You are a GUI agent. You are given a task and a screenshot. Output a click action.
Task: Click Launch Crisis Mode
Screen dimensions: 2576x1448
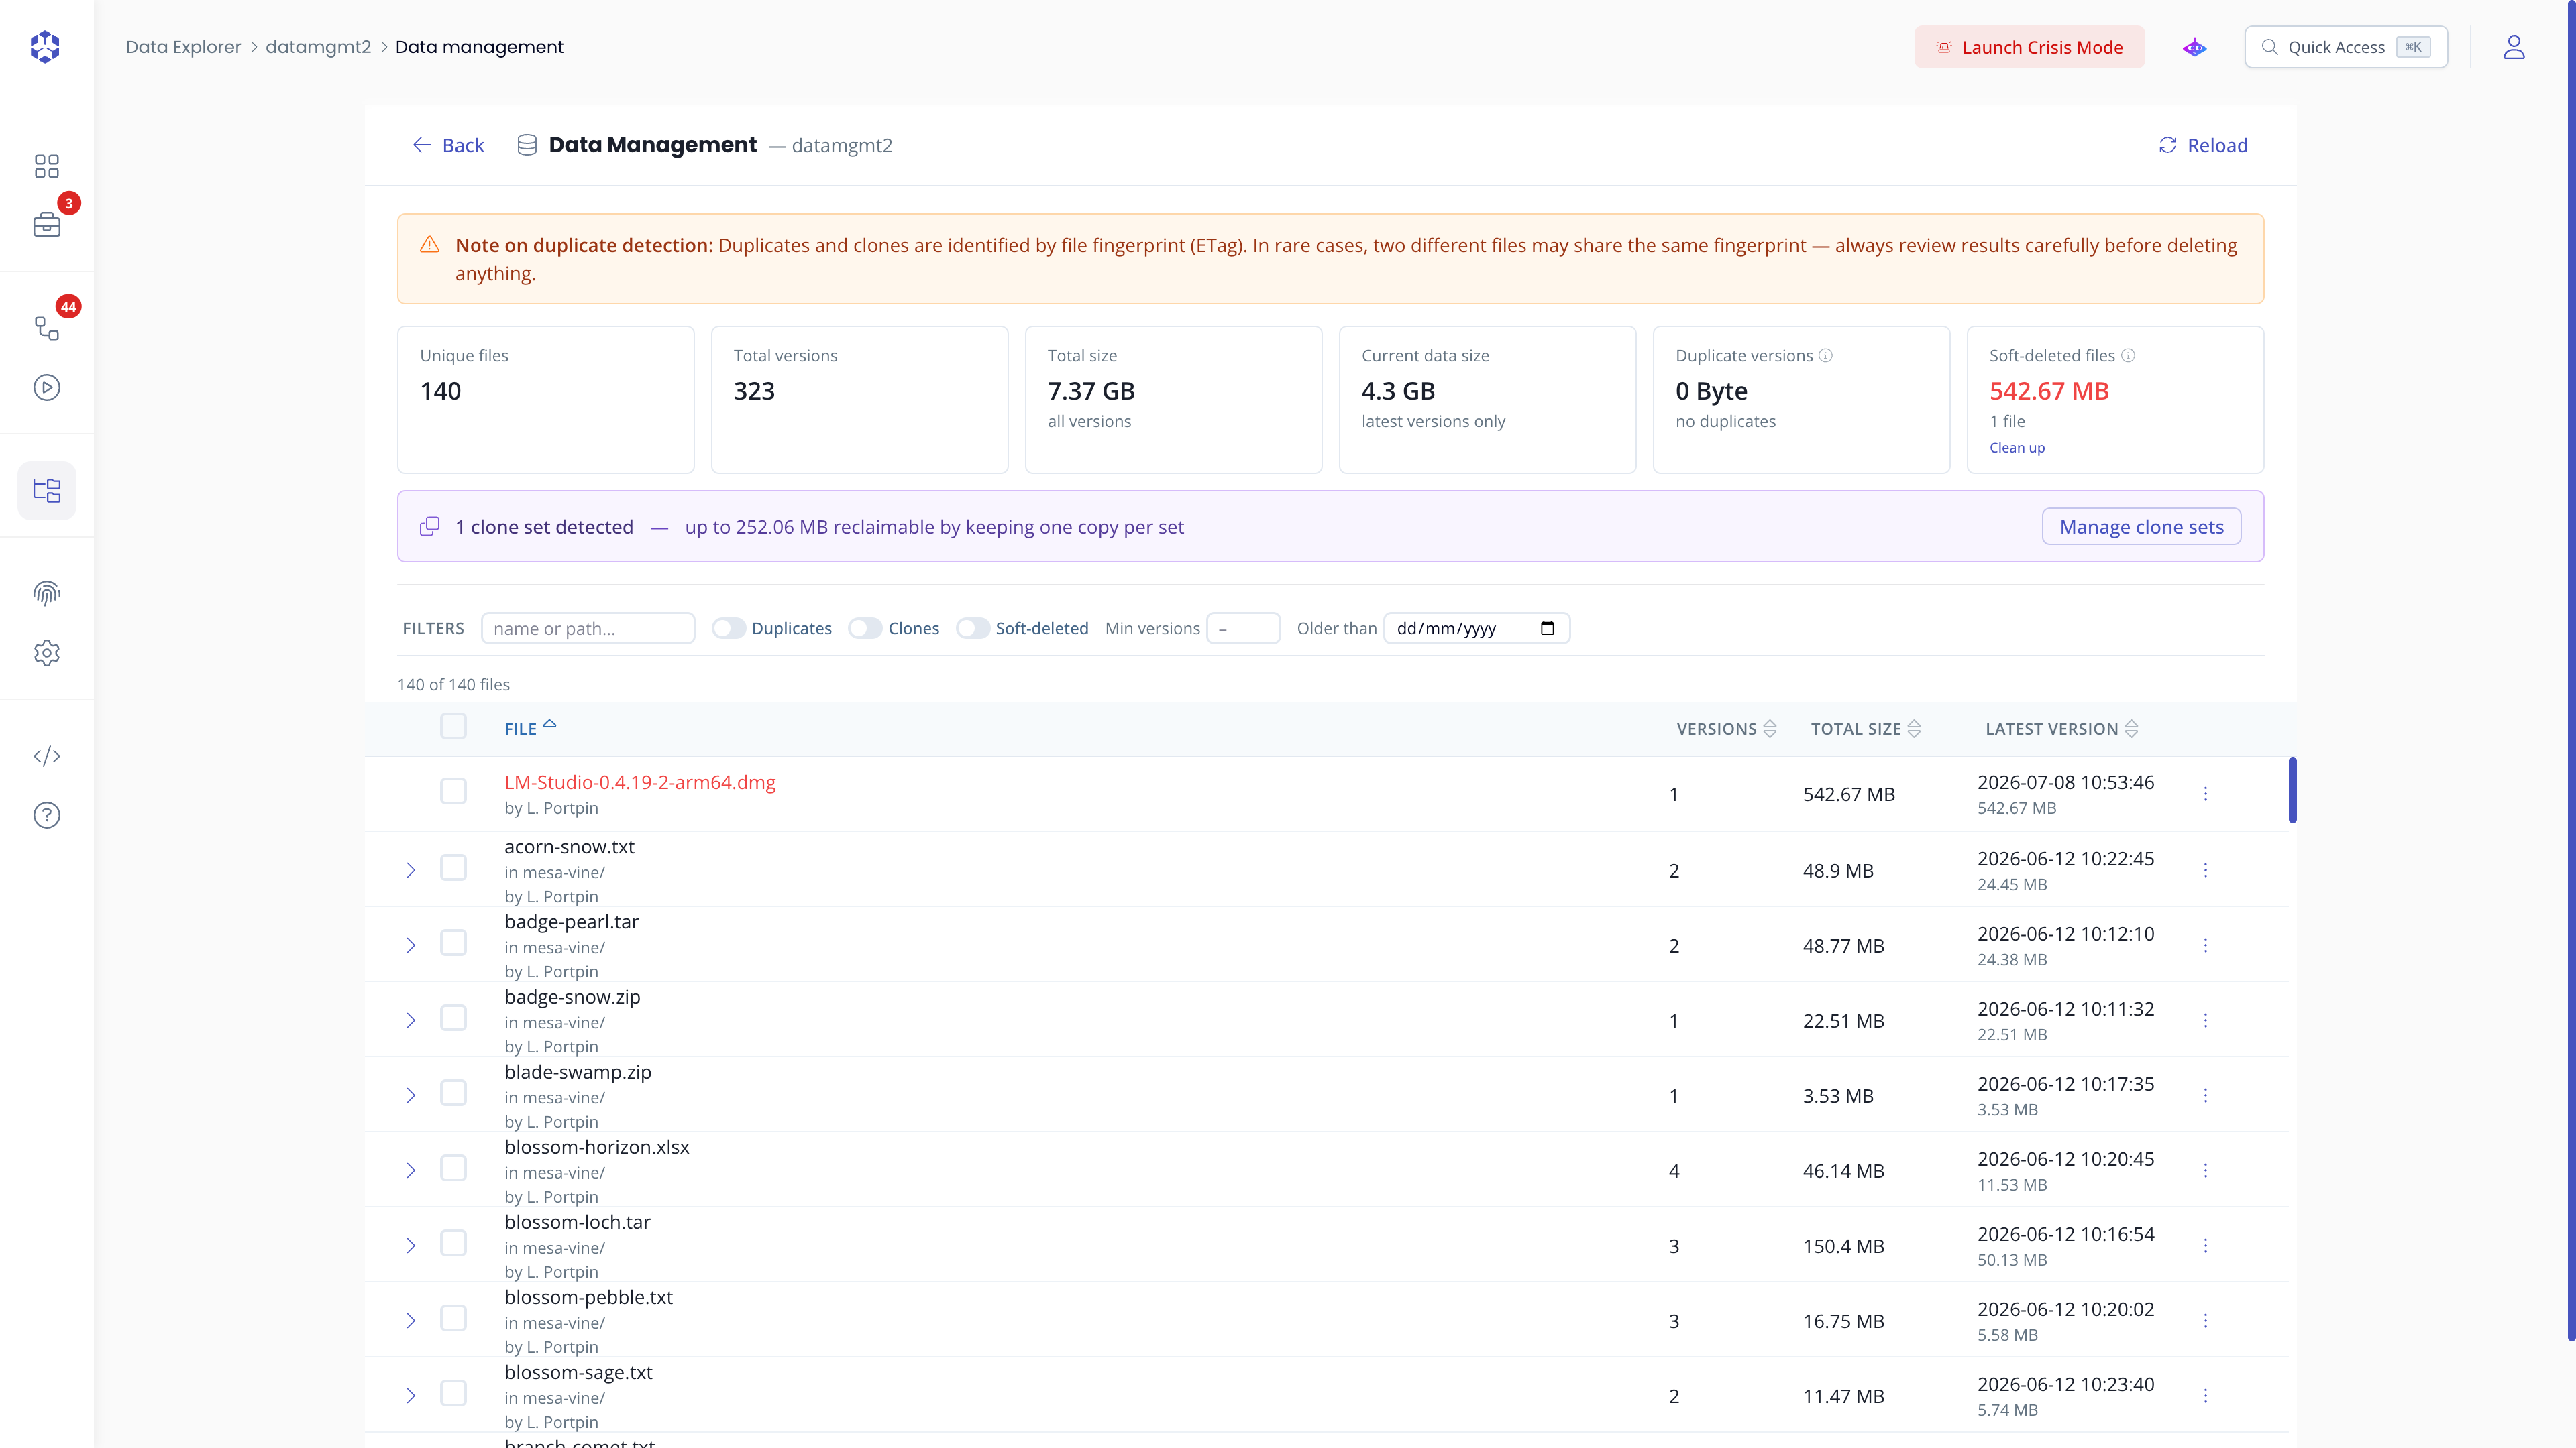[x=2029, y=47]
